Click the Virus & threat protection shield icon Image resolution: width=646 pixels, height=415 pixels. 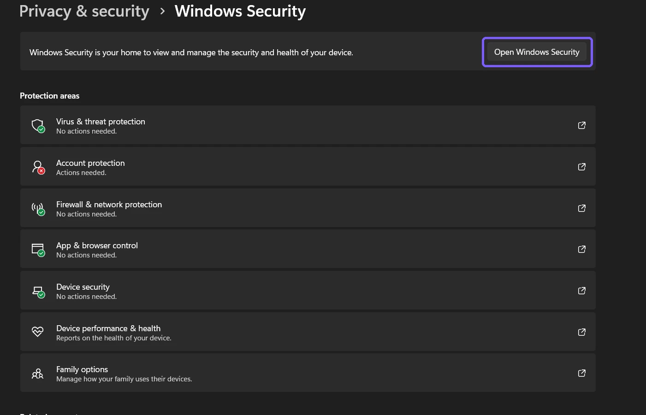pyautogui.click(x=38, y=125)
